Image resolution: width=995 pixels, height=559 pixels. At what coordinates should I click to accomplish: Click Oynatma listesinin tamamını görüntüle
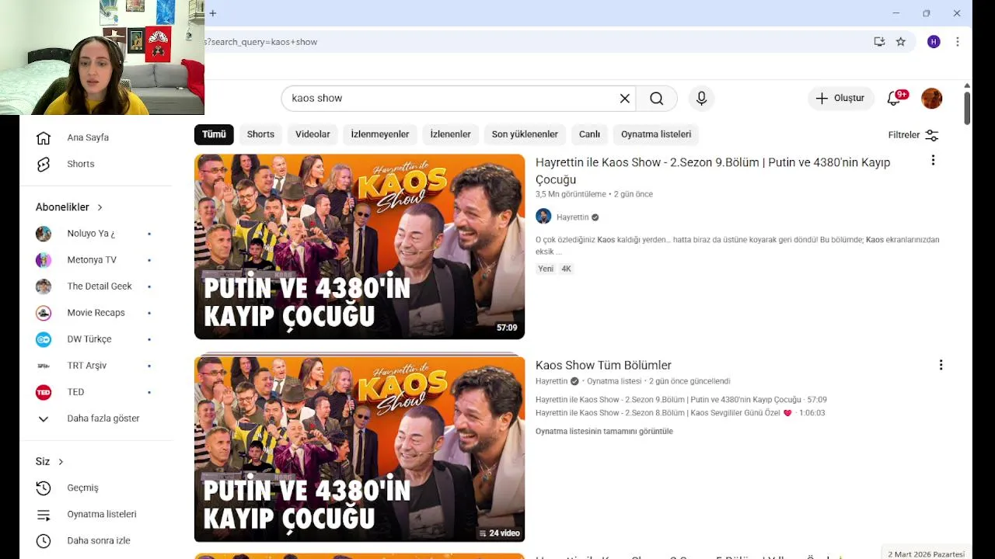click(x=604, y=431)
